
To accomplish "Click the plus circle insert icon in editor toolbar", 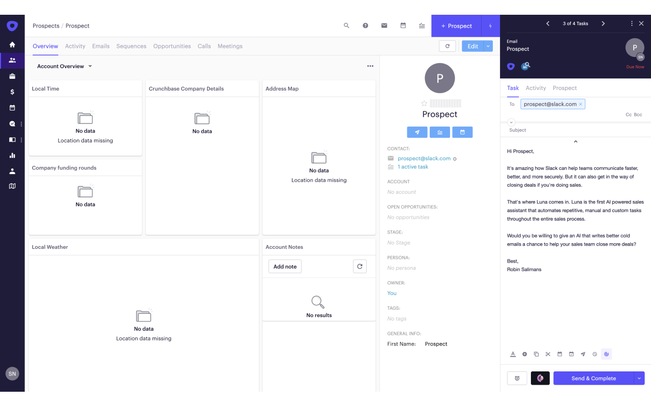I will (524, 354).
